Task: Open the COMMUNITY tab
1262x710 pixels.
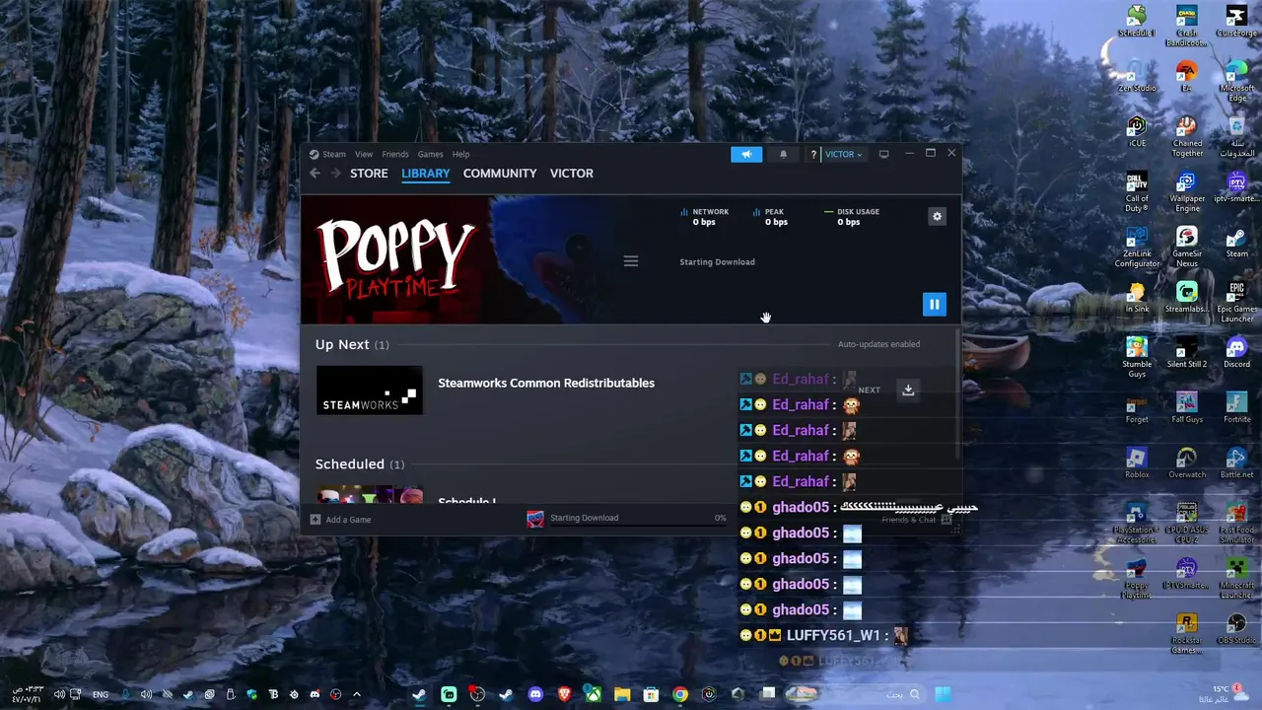Action: coord(500,174)
